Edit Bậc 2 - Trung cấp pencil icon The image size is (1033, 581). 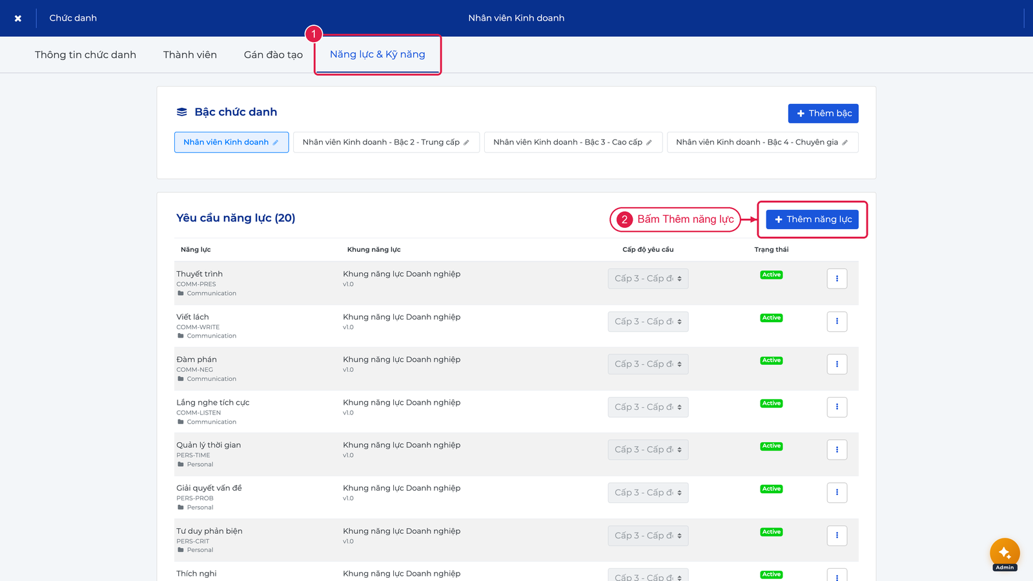click(x=466, y=143)
